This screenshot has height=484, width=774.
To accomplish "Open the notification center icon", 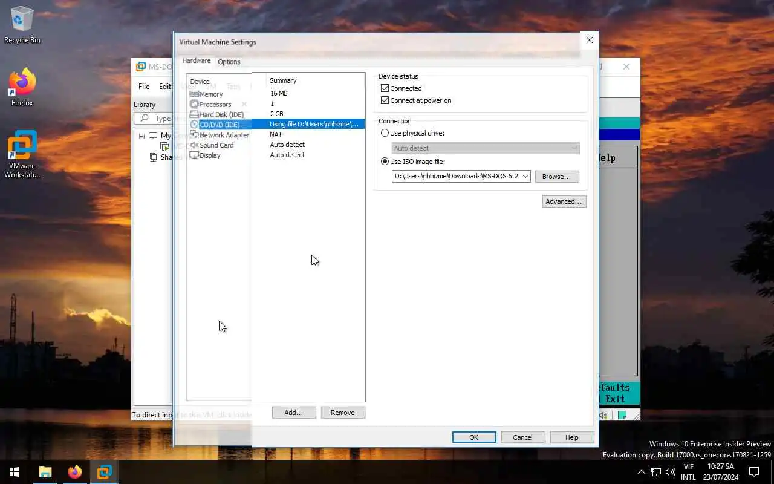I will [754, 472].
